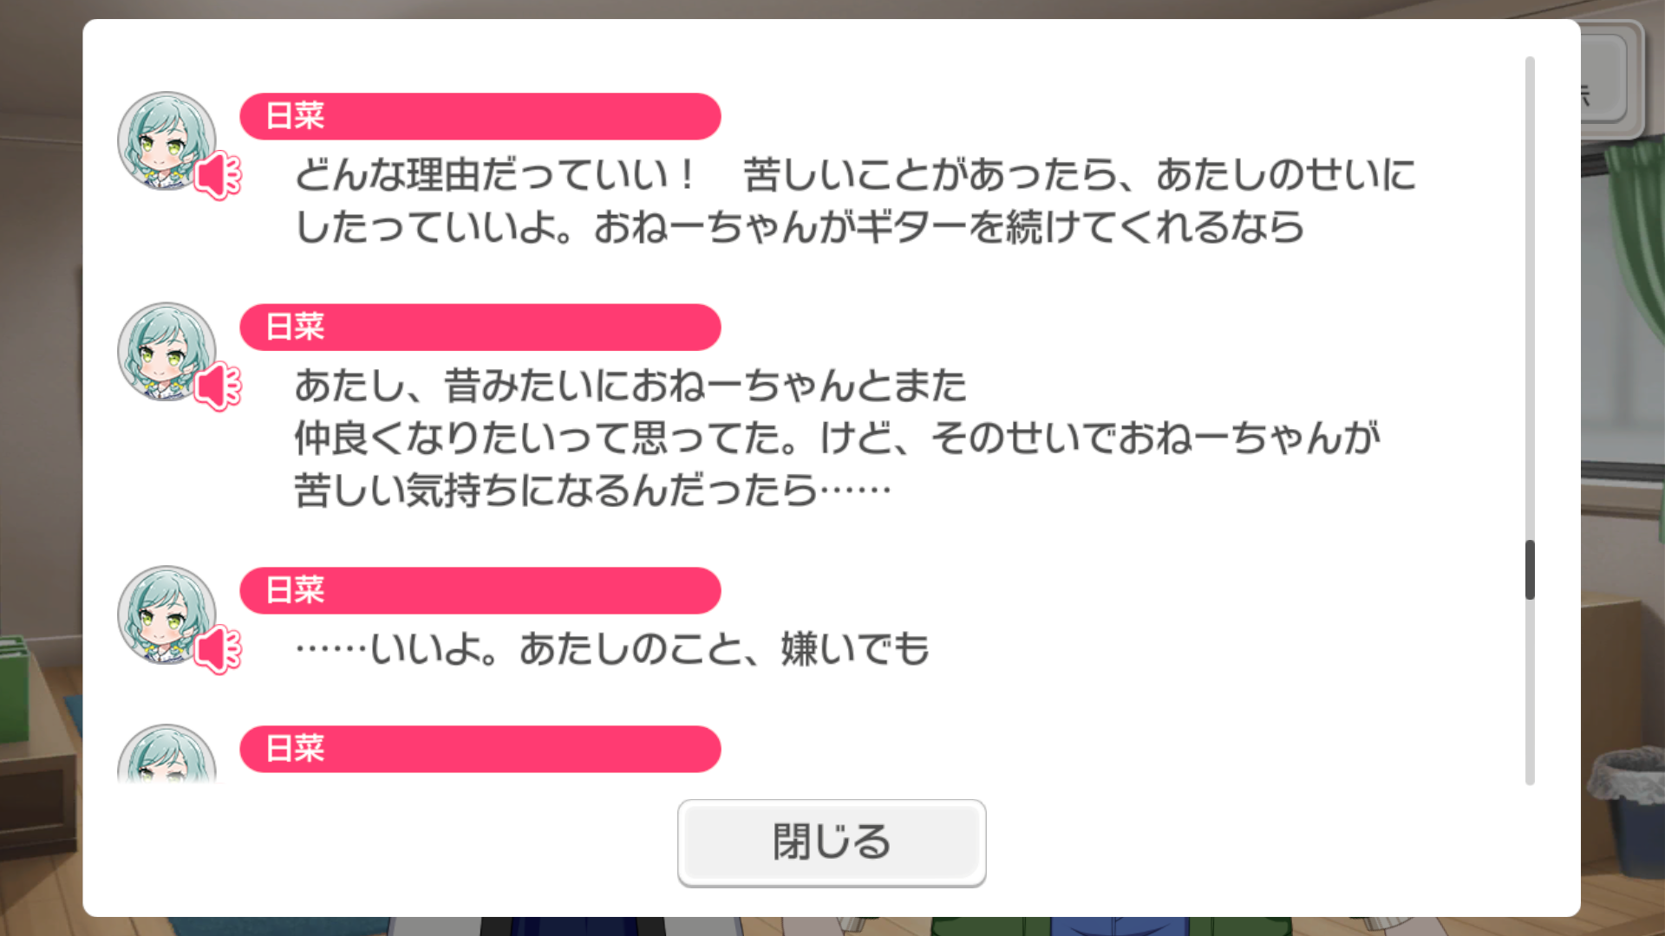
Task: Click the dark scrollbar thumb in the log
Action: pos(1530,569)
